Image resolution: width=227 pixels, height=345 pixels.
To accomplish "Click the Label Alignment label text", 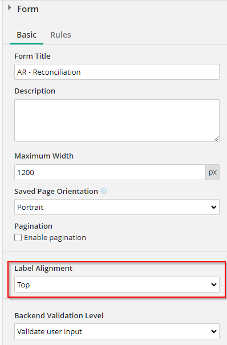I will pyautogui.click(x=43, y=268).
